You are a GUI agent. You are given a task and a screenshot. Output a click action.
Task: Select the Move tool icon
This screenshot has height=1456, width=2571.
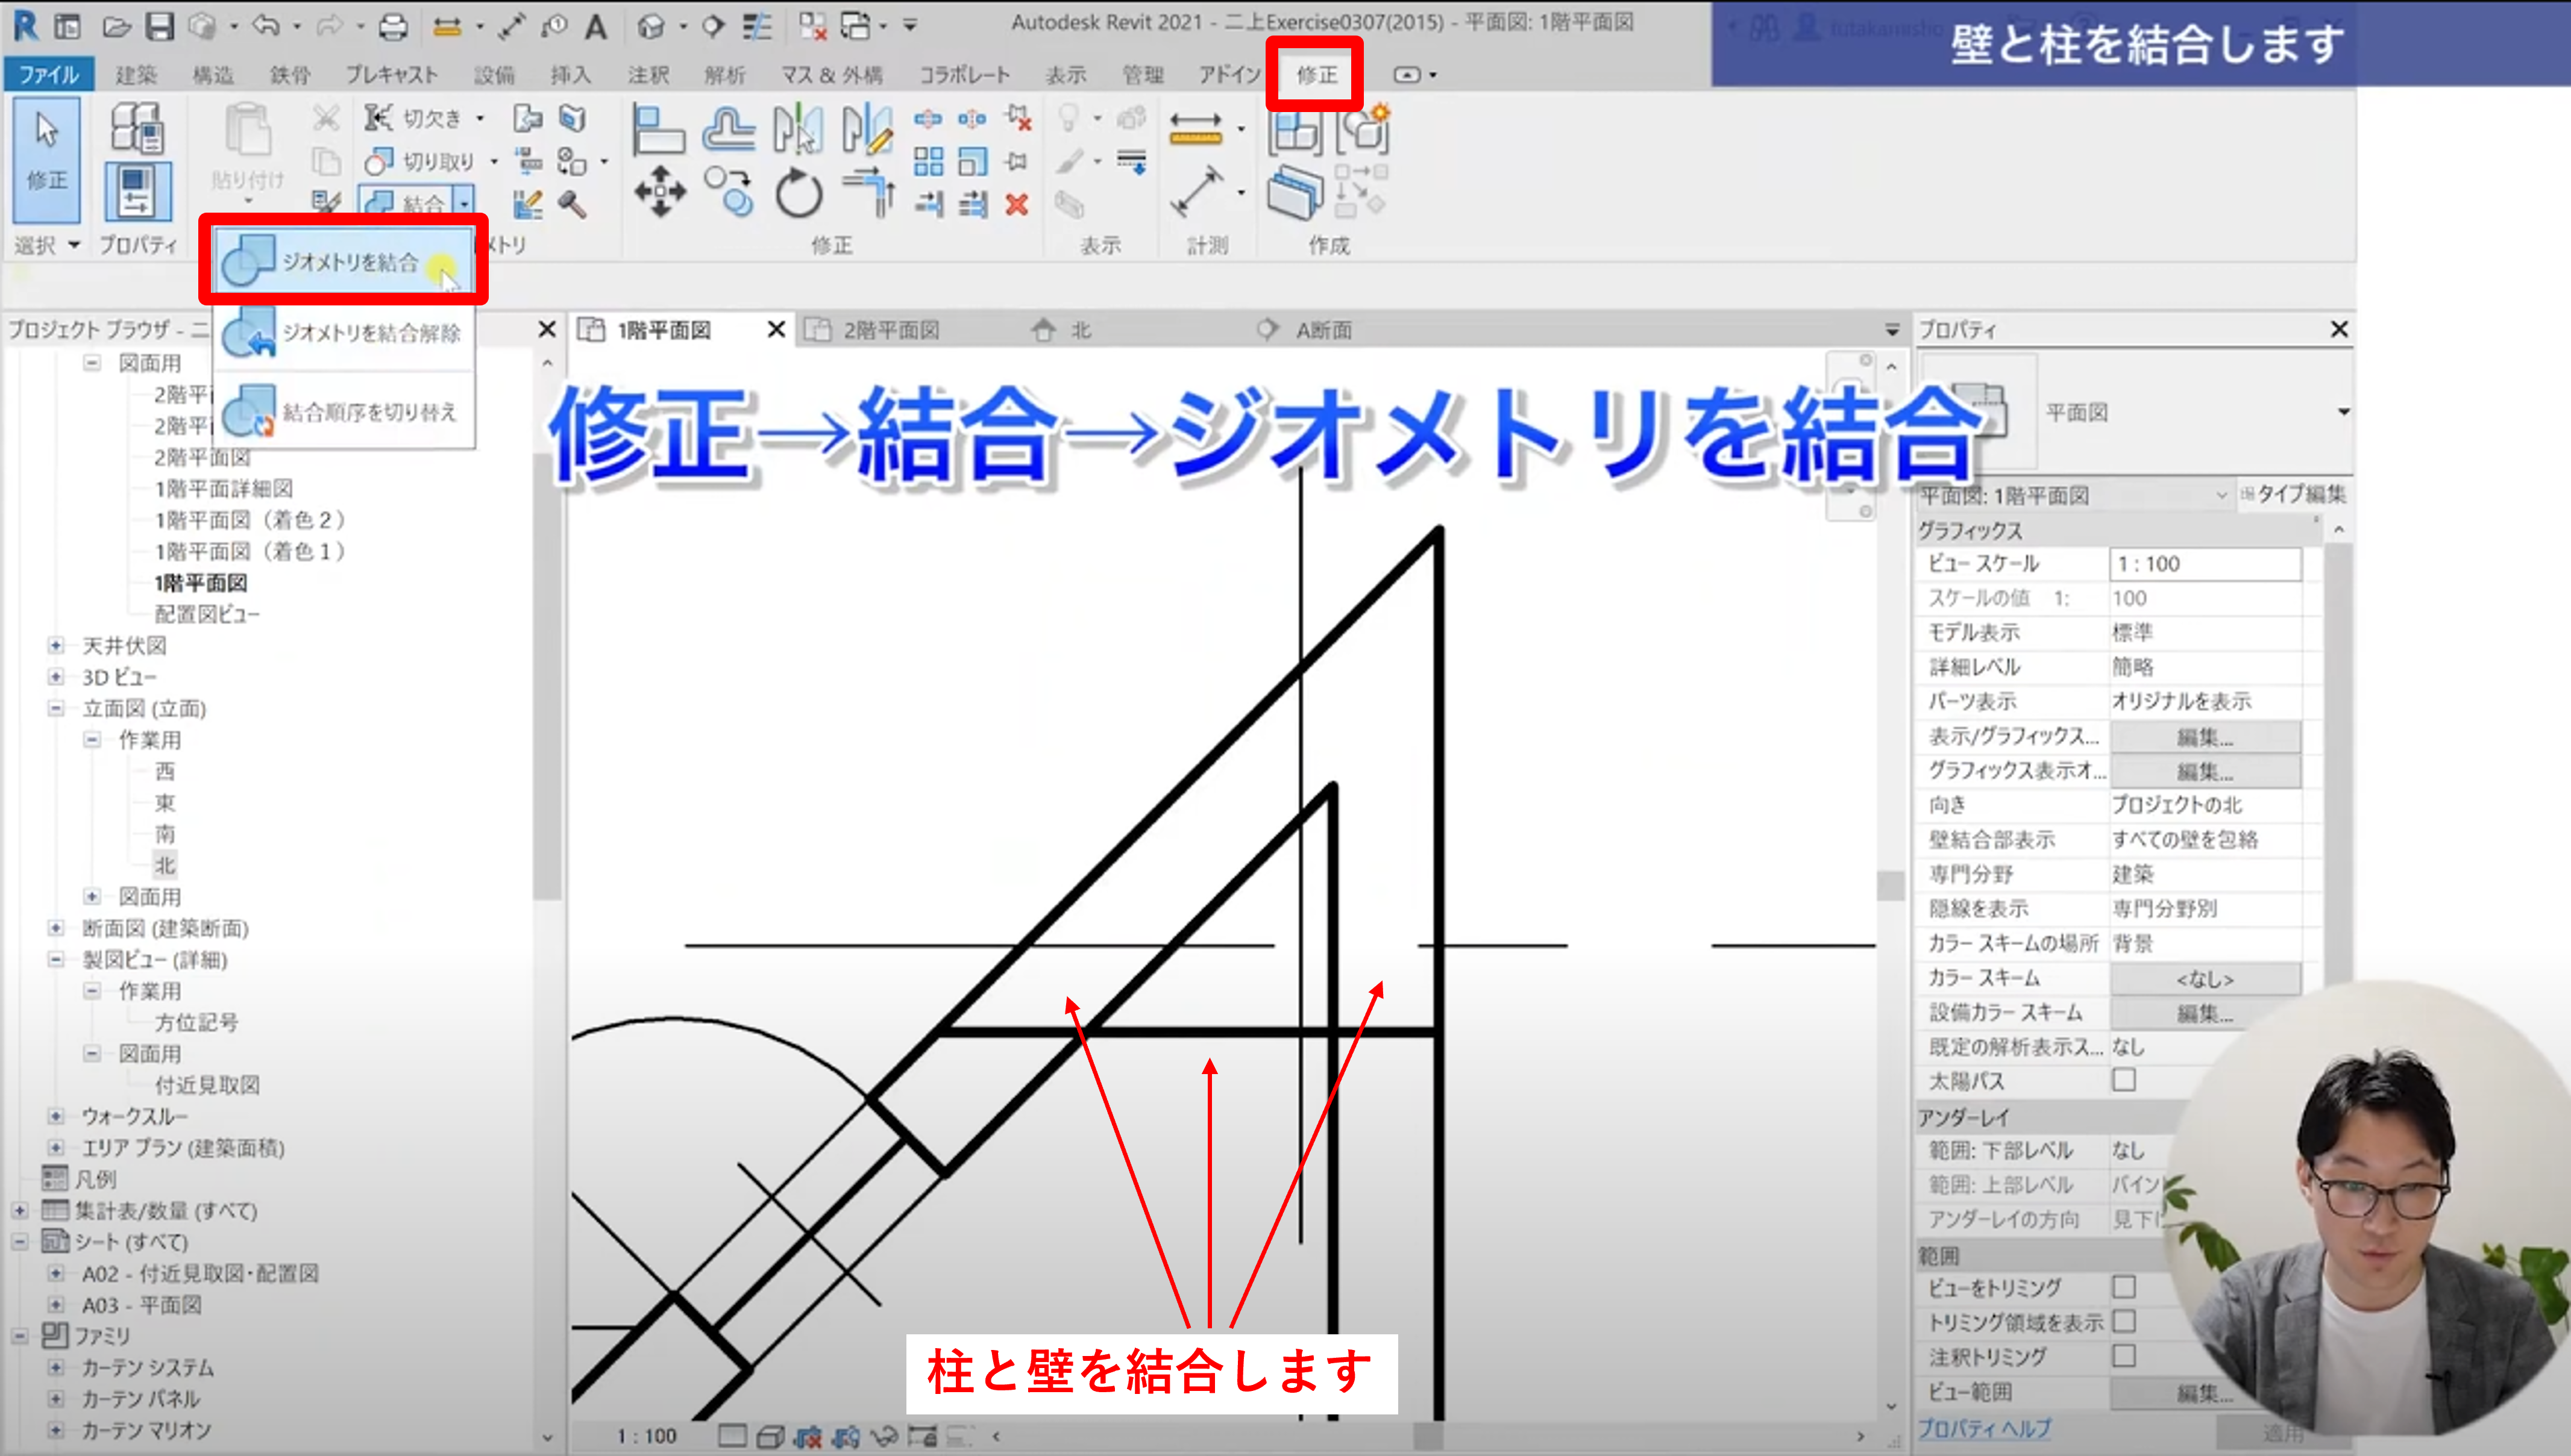pos(659,191)
